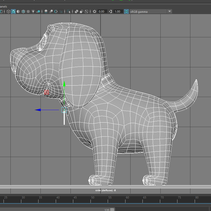Viewport: 211px width, 211px height.
Task: Click the Gamma value field 1.00
Action: coord(118,11)
